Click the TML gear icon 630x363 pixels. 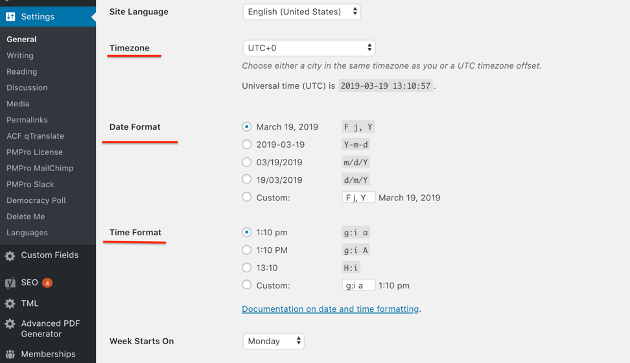[x=10, y=303]
